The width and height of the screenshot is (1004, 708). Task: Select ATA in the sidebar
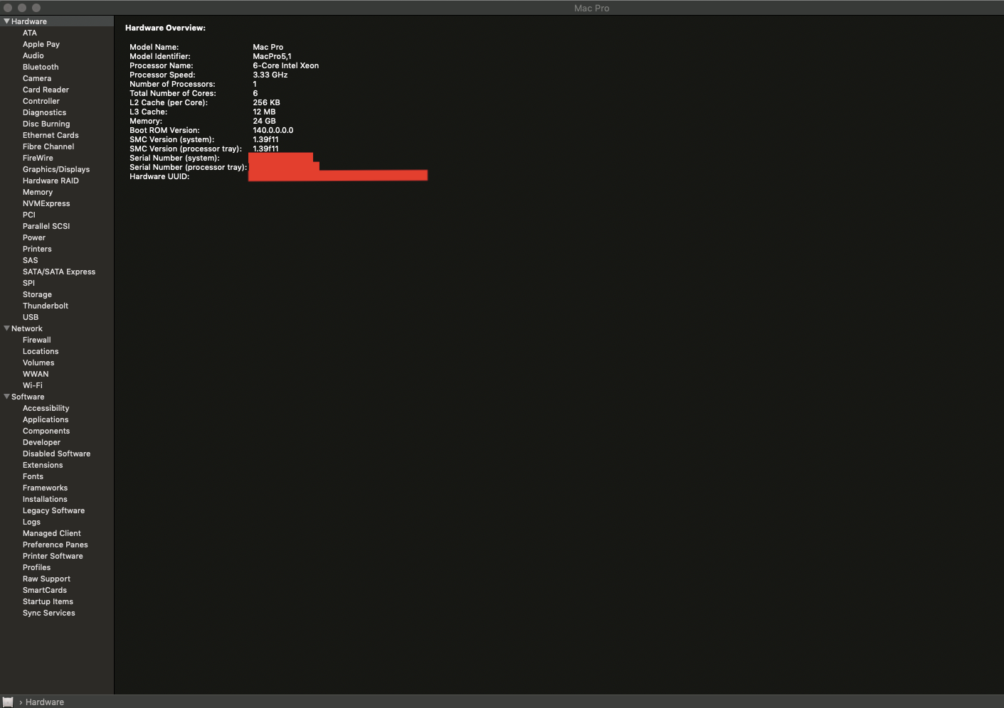click(30, 33)
